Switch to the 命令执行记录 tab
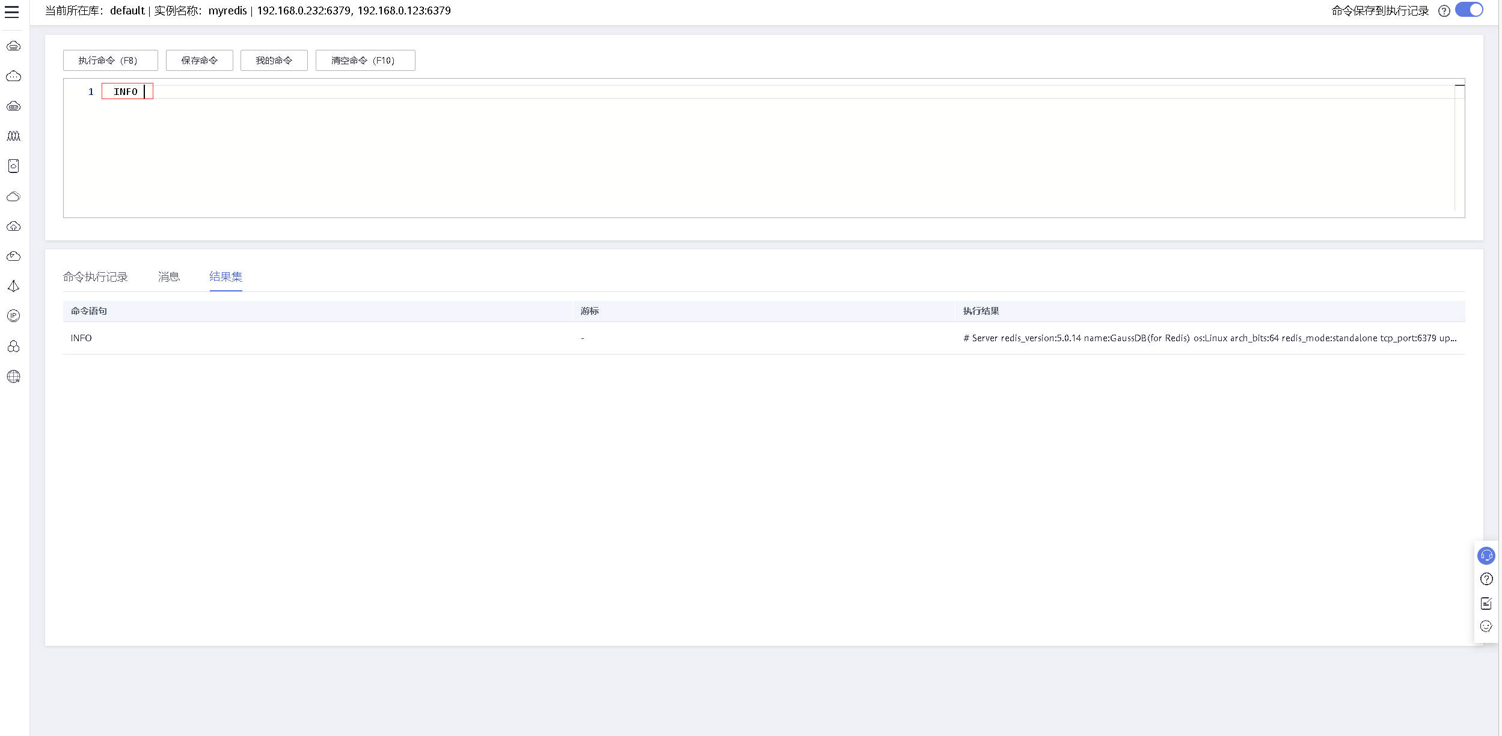Screen dimensions: 1502x736 click(x=95, y=277)
